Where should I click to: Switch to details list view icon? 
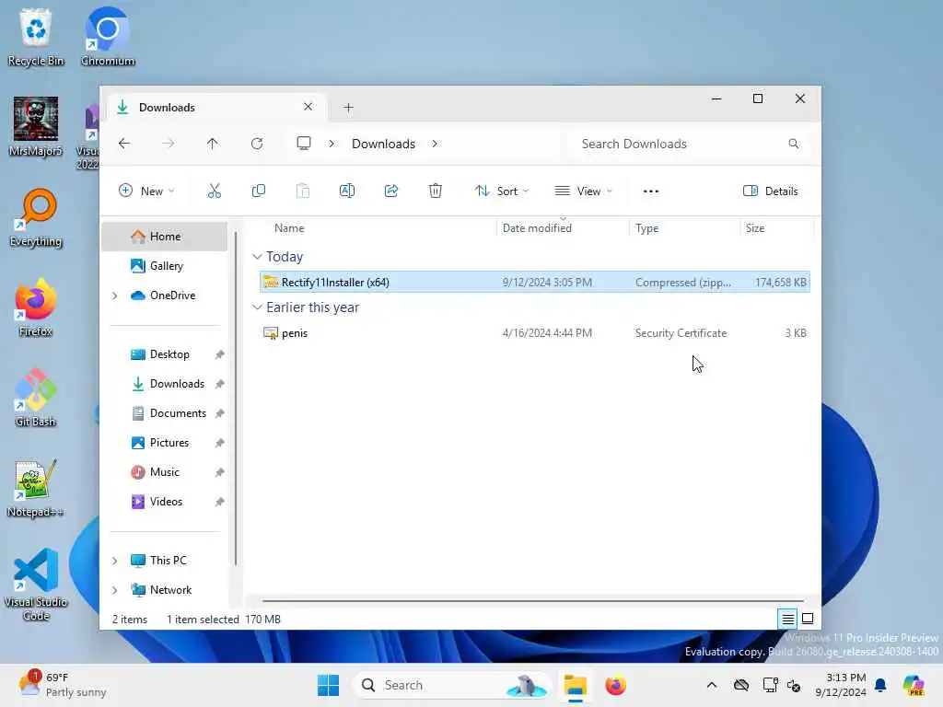pos(787,619)
